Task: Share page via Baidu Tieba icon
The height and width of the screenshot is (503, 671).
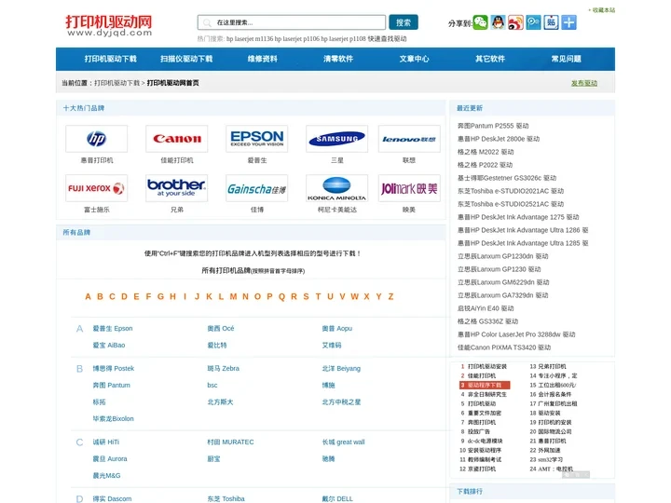Action: (x=551, y=22)
